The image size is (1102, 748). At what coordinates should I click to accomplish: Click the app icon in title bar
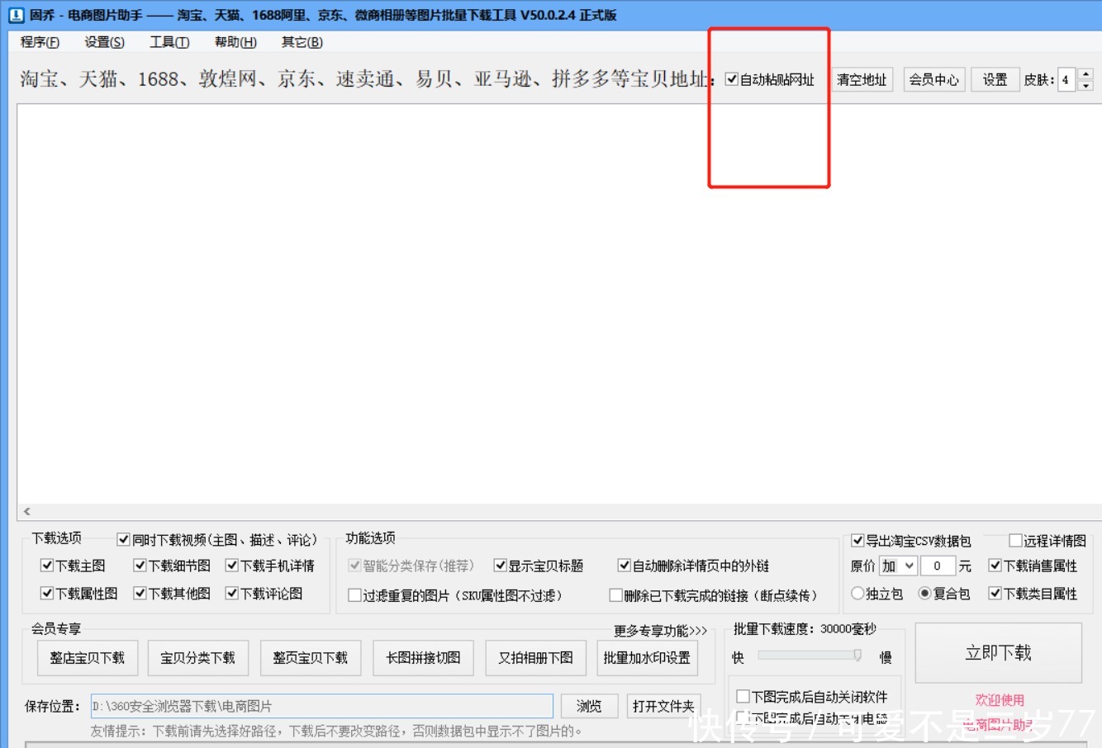(16, 15)
